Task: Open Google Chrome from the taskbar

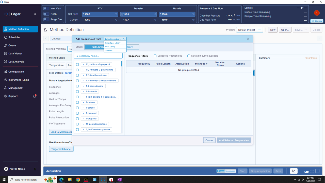Action: (x=78, y=180)
